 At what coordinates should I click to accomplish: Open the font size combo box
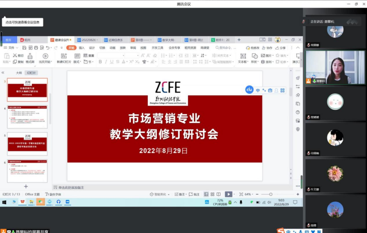click(132, 55)
